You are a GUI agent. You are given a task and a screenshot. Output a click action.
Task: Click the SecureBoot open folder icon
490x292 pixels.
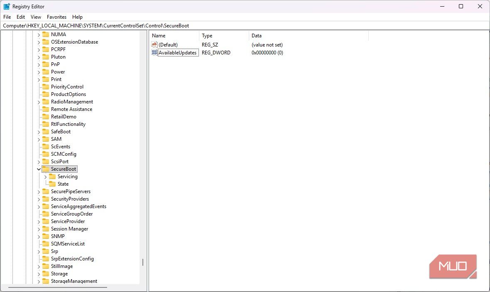point(46,169)
